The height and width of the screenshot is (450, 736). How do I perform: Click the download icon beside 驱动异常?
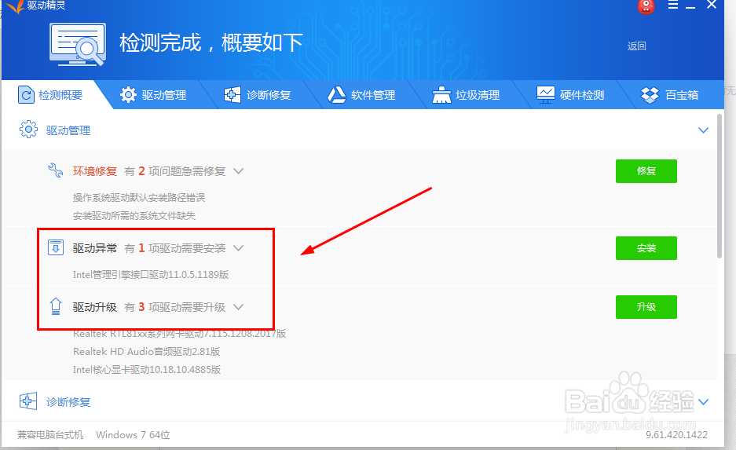(x=56, y=247)
